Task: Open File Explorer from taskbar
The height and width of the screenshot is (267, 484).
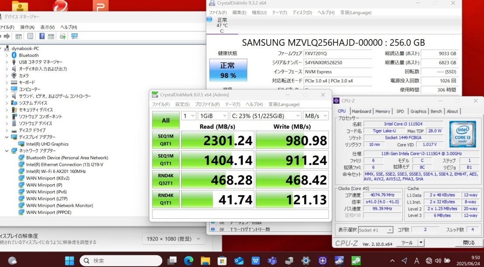Action: tap(205, 260)
